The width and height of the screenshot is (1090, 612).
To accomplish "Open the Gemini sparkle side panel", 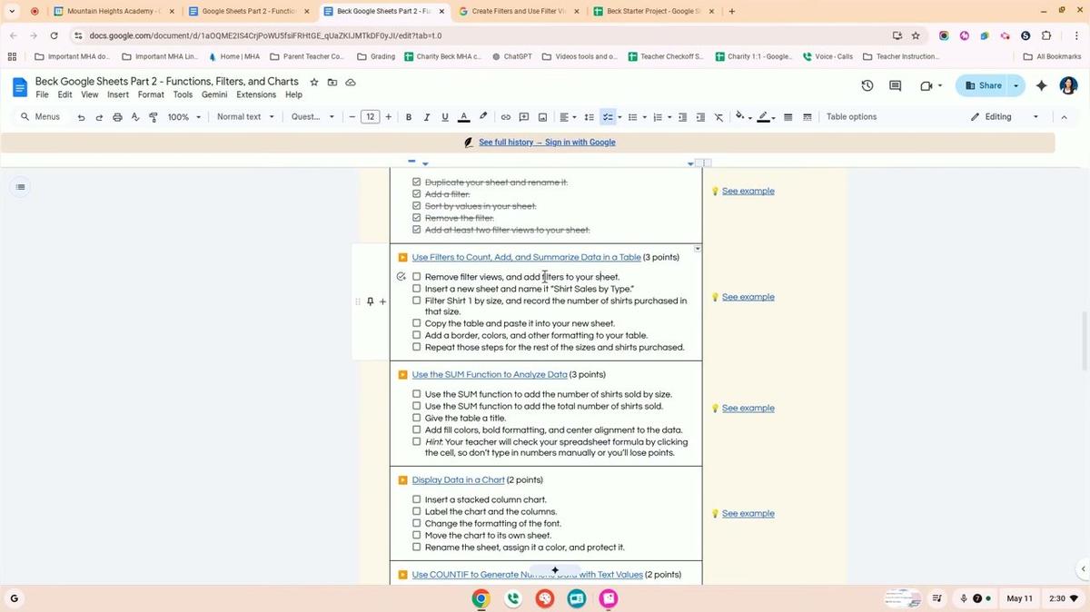I will pos(1042,85).
